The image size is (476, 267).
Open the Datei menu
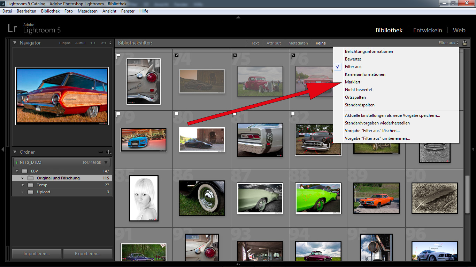[x=7, y=11]
